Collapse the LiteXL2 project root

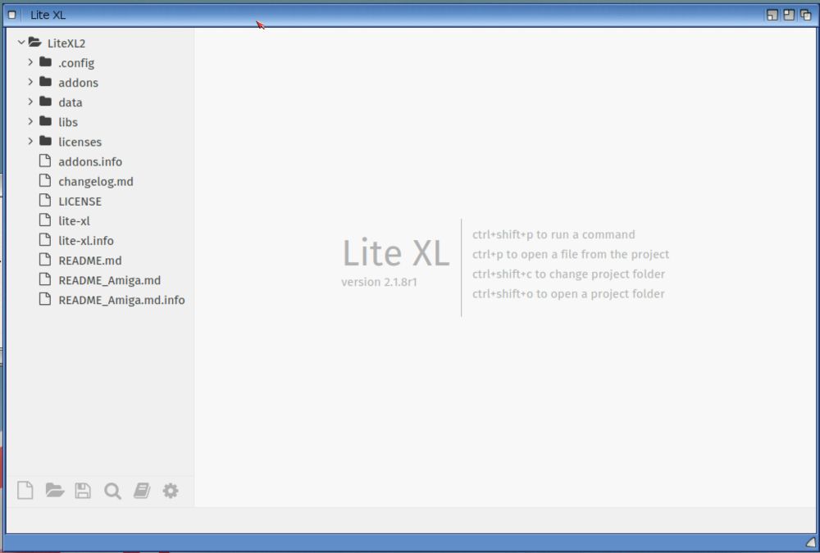point(21,43)
